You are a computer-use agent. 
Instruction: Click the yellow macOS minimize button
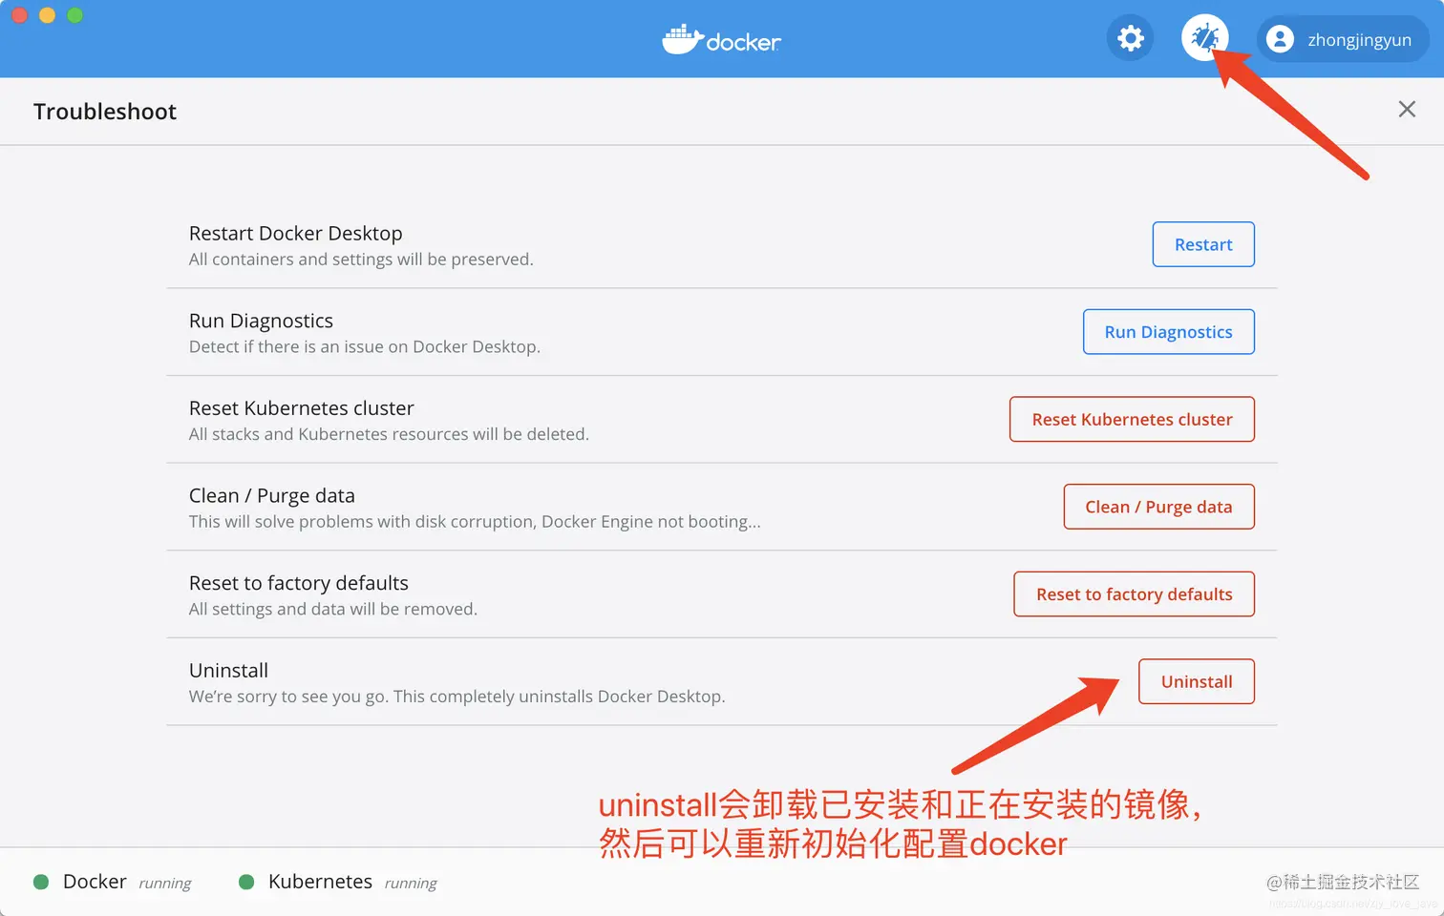tap(47, 15)
